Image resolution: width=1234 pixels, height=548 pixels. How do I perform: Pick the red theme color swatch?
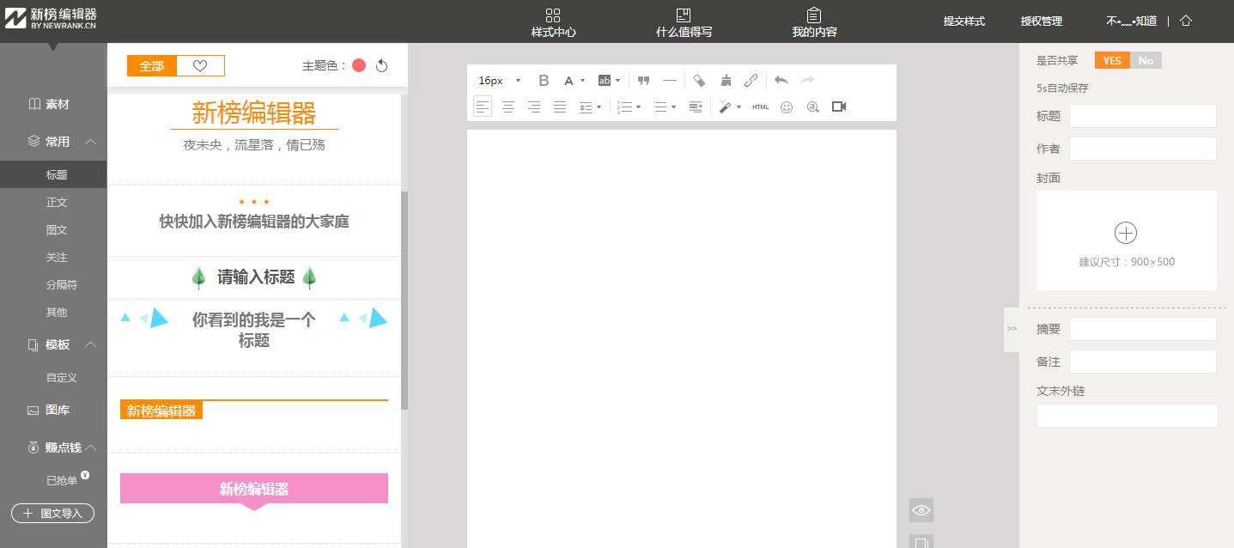[x=359, y=66]
